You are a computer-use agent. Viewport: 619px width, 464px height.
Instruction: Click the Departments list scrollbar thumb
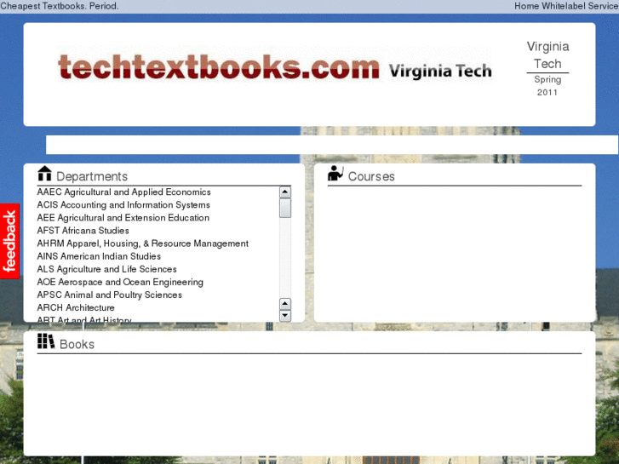[x=285, y=208]
